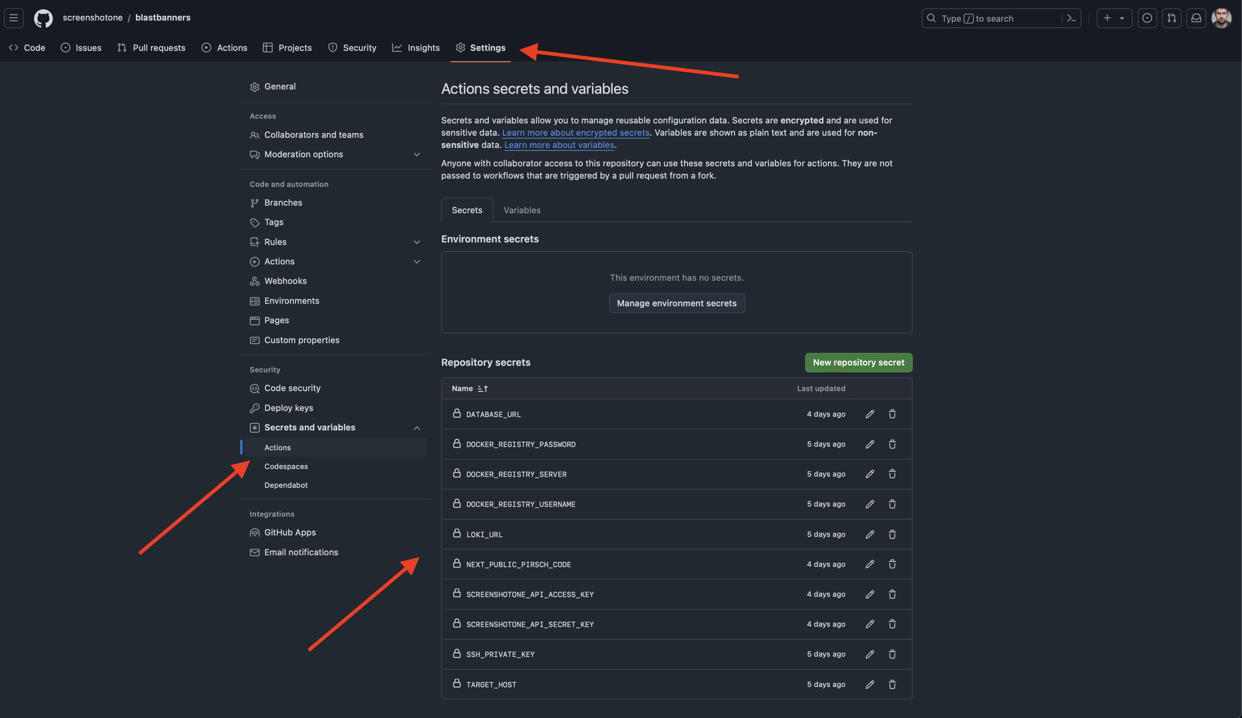Delete the TARGET_HOST secret
1242x718 pixels.
coord(892,684)
